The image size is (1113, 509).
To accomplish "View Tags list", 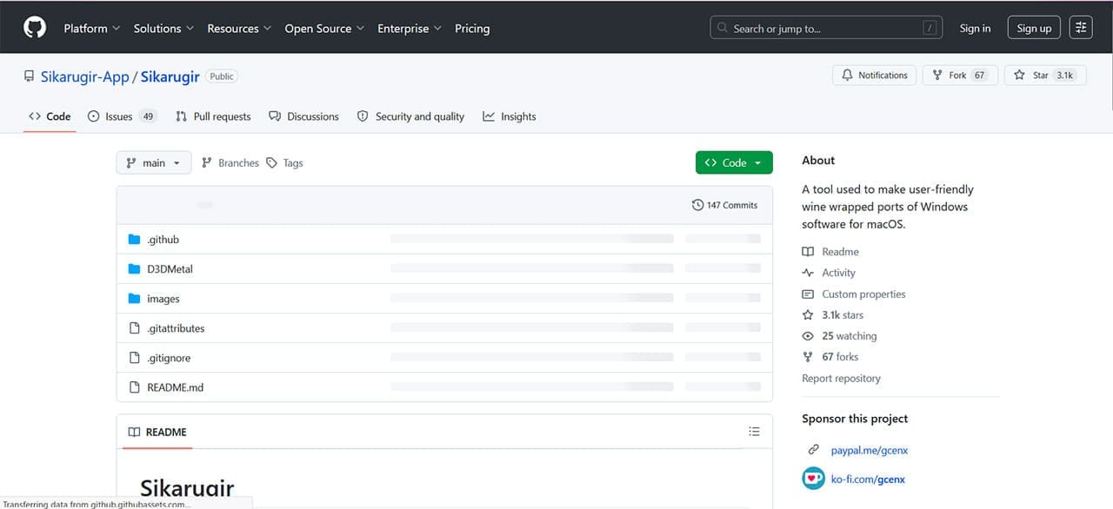I will [x=284, y=162].
